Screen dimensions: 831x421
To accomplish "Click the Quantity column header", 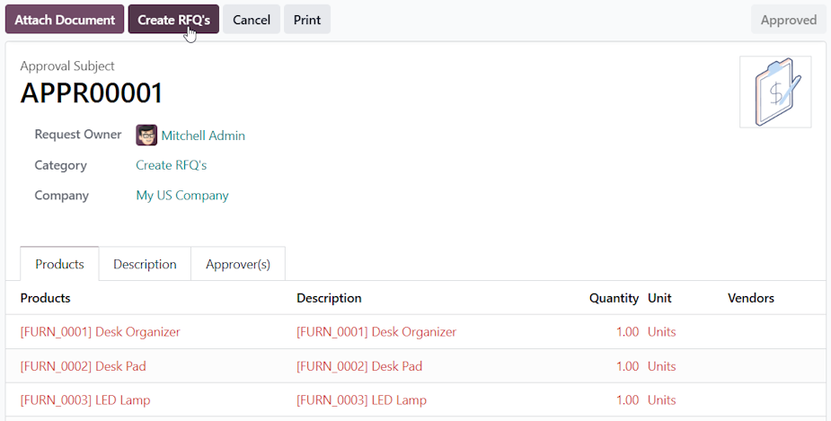I will pos(614,298).
